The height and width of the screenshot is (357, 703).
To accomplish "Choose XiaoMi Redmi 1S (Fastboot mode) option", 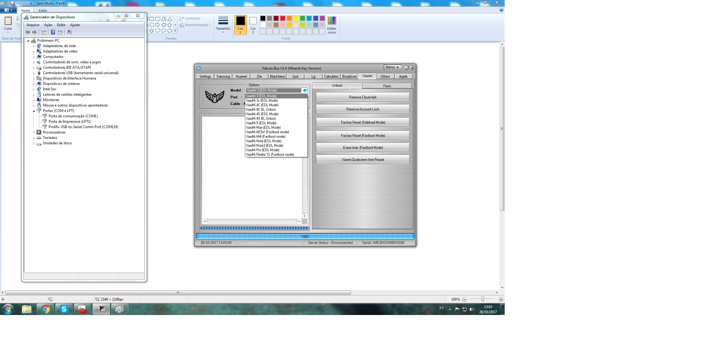I will [276, 154].
